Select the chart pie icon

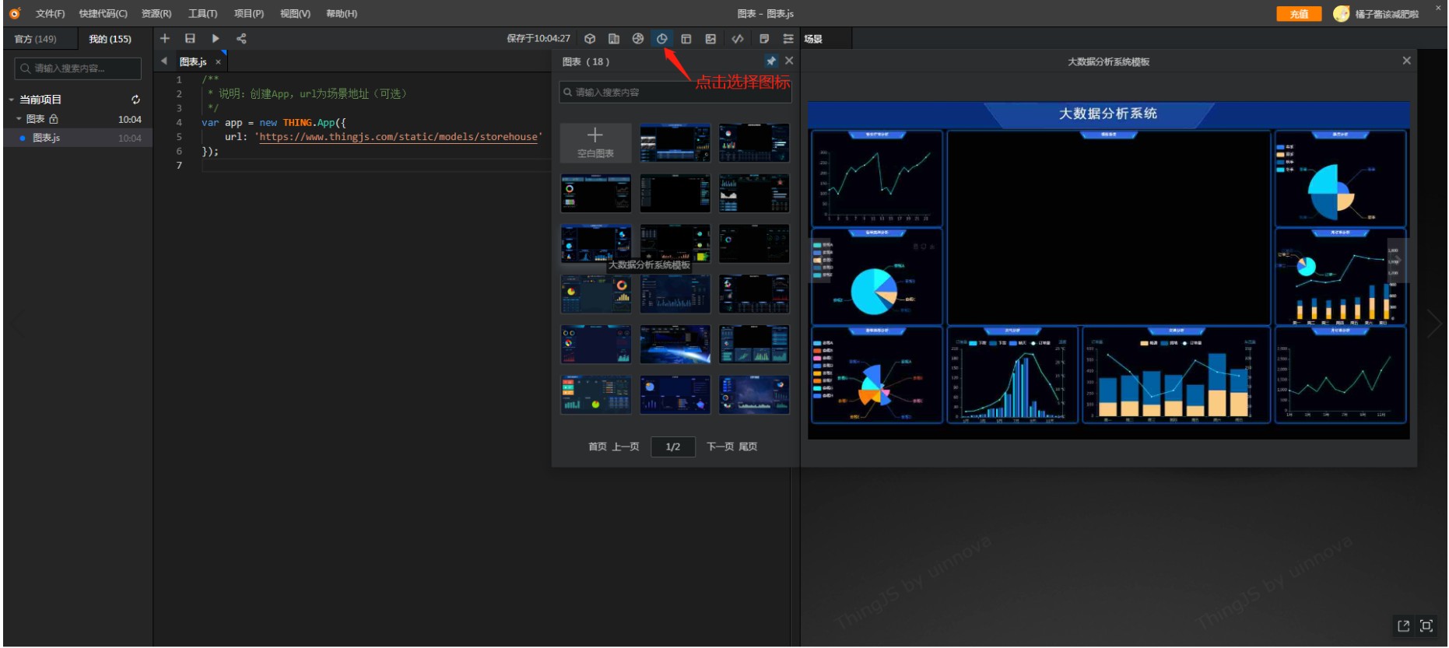662,38
